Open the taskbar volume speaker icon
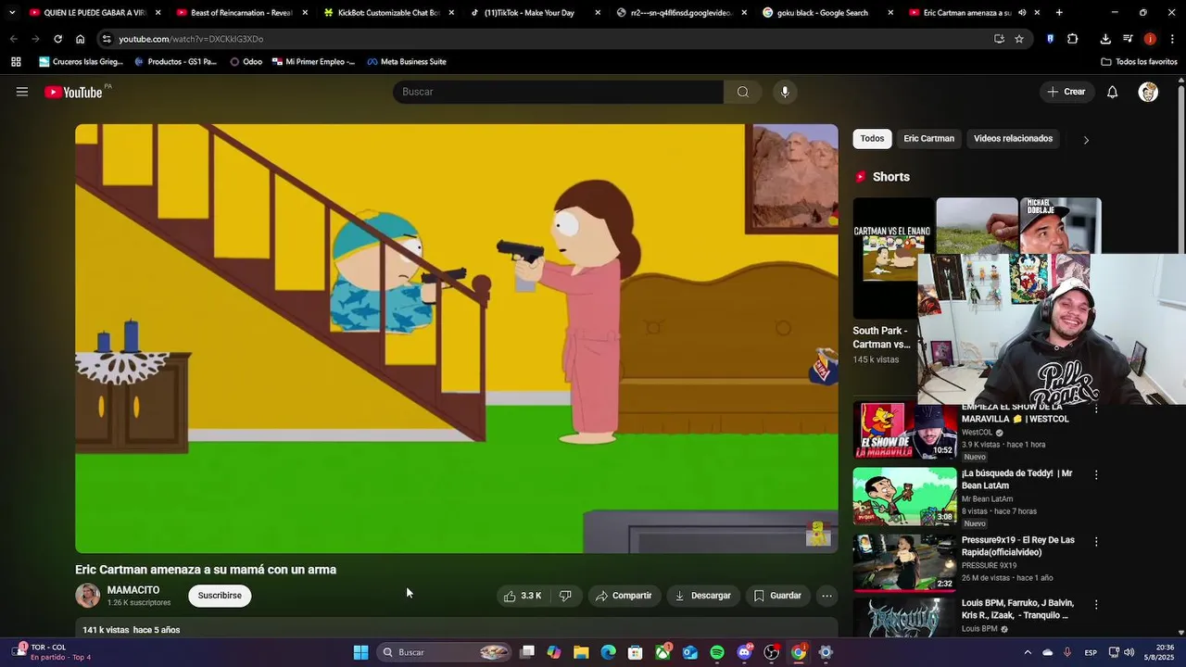Screen dimensions: 1186x667 1129,652
